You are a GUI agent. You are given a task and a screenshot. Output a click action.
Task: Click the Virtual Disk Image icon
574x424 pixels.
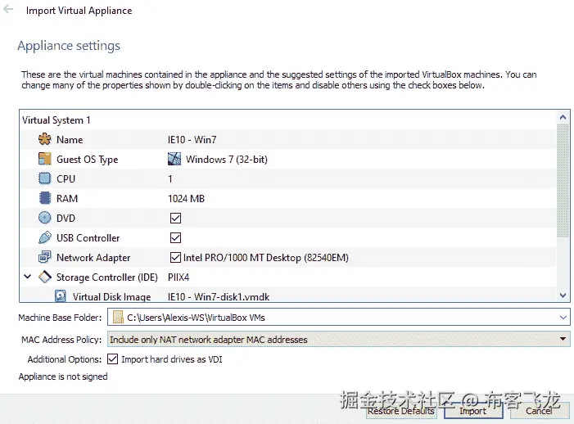61,296
